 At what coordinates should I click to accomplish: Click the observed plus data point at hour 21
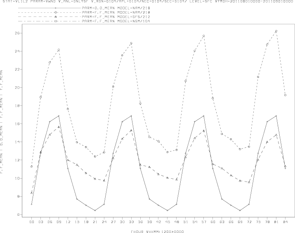pyautogui.click(x=95, y=210)
